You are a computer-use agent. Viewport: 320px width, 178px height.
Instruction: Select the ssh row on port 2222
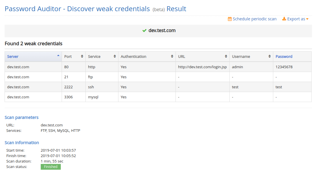click(158, 87)
